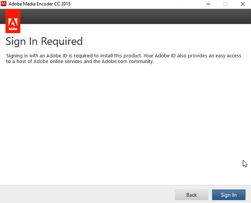This screenshot has width=251, height=203.
Task: Click the red Adobe logo in header
Action: pyautogui.click(x=13, y=21)
